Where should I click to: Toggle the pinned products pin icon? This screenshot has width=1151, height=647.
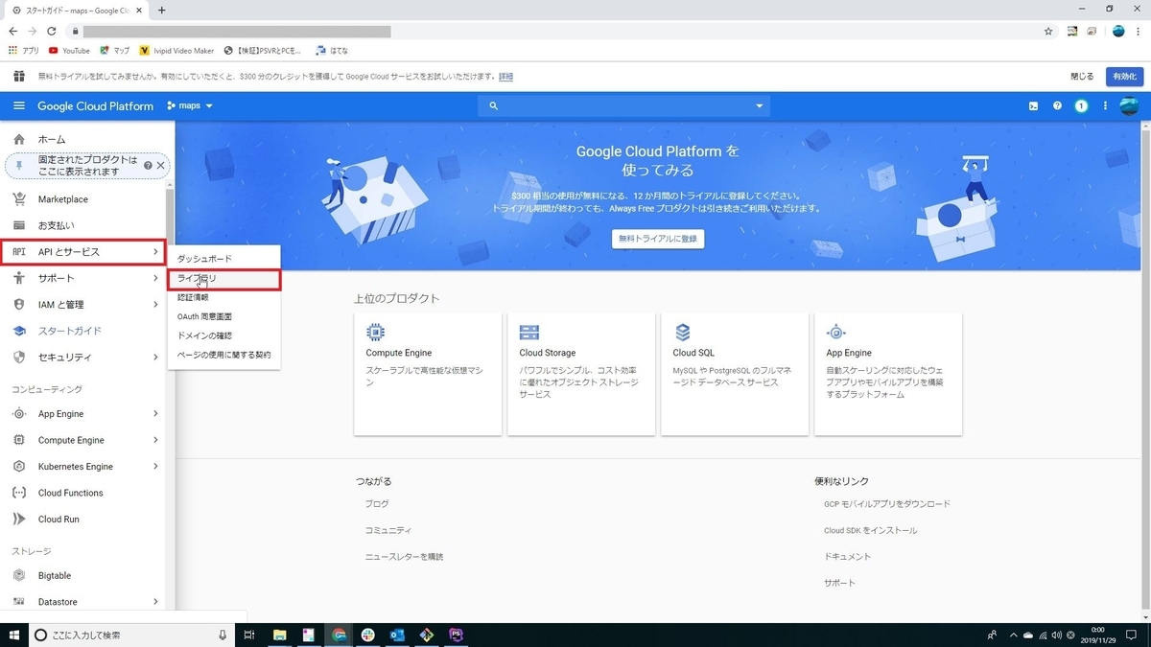(19, 165)
